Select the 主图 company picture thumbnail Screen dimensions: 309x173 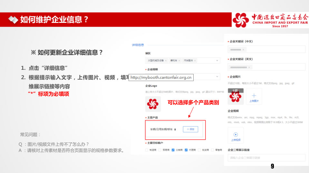click(236, 96)
